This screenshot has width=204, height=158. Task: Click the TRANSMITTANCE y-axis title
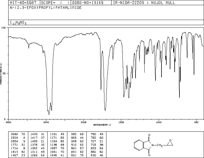pyautogui.click(x=1, y=73)
